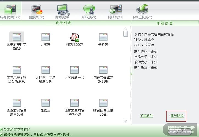
Task: Click the 网游类(89) tab label
Action: (63, 17)
